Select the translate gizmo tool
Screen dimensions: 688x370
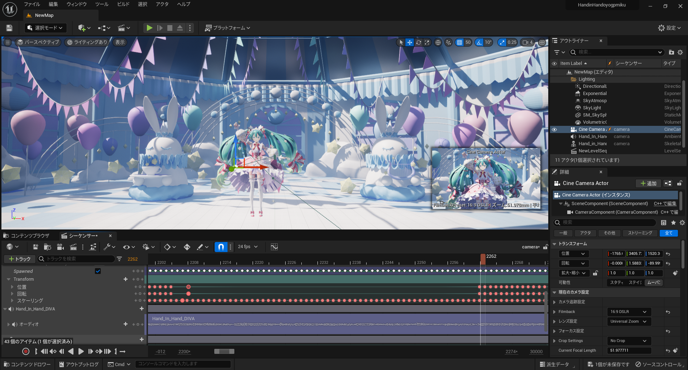point(410,42)
